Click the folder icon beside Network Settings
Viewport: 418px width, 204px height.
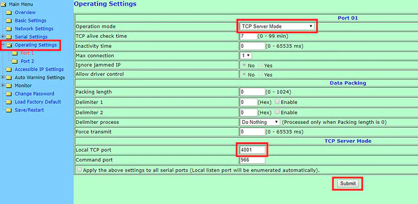point(9,29)
